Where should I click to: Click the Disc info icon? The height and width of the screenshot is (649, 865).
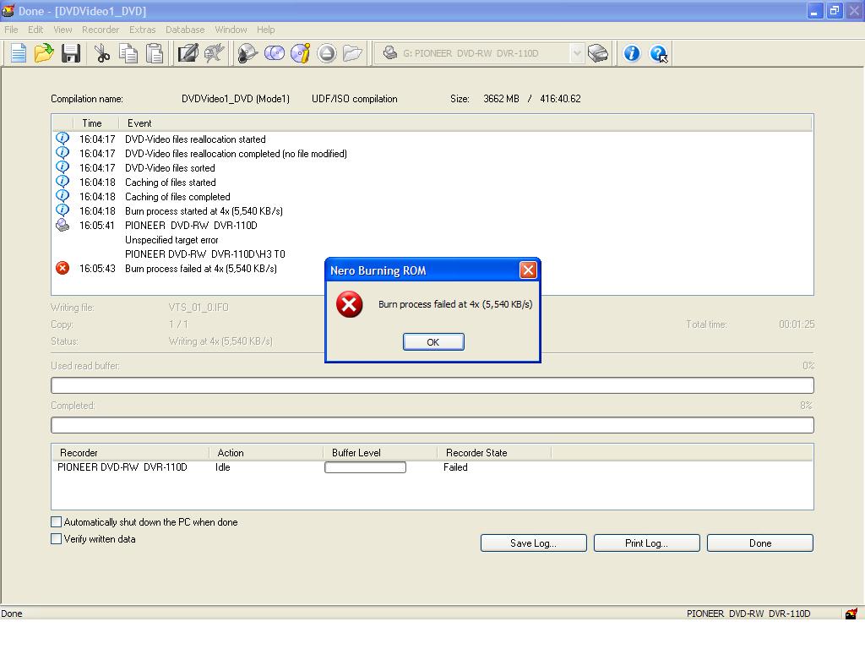tap(301, 53)
